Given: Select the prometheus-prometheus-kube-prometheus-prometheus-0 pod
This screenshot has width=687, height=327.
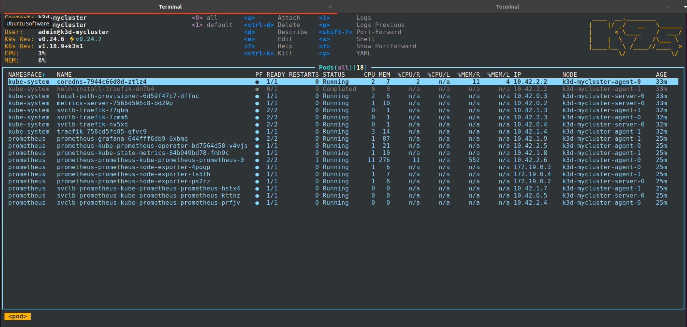Looking at the screenshot, I should tap(343, 160).
